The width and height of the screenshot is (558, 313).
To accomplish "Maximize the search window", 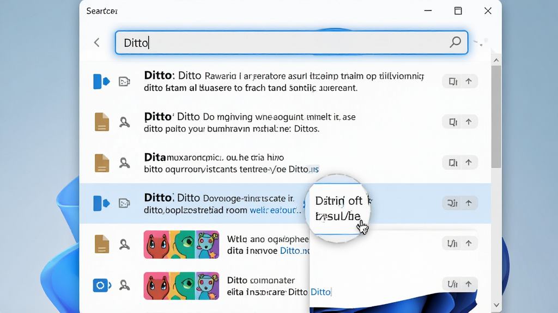I will coord(458,11).
